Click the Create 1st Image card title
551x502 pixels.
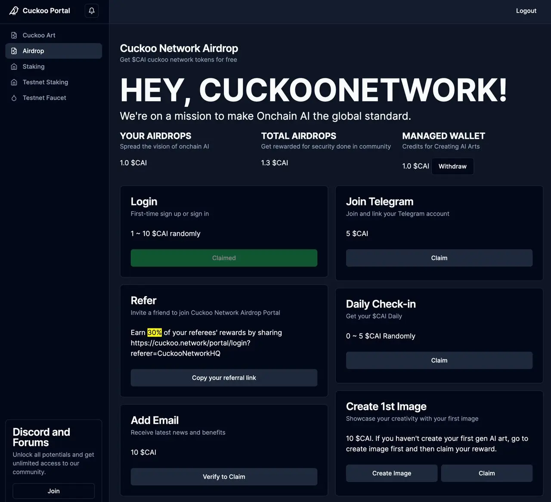point(386,406)
